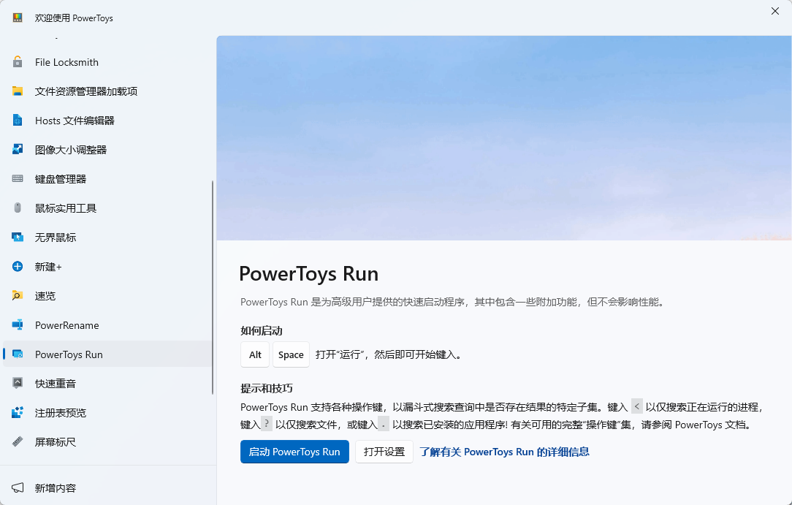This screenshot has width=792, height=505.
Task: Click the 速览 magnifier icon
Action: (18, 296)
